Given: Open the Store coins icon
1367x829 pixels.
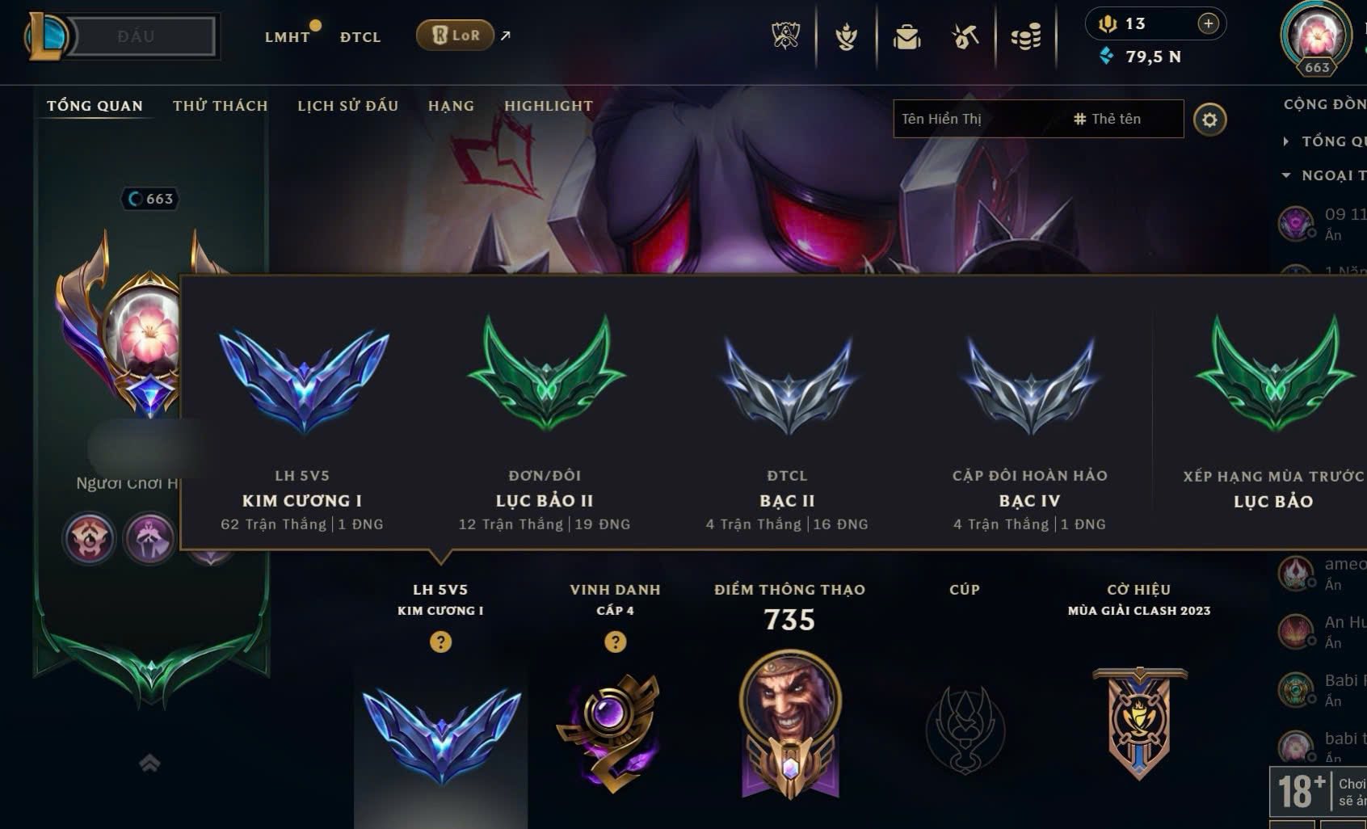Looking at the screenshot, I should [x=1026, y=36].
